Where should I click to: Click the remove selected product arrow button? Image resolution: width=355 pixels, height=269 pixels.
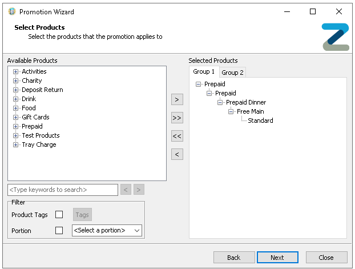177,154
